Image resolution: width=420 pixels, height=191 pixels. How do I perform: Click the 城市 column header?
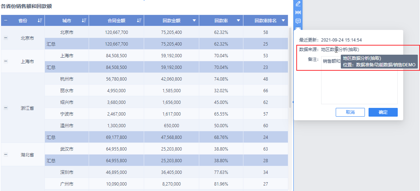67,21
